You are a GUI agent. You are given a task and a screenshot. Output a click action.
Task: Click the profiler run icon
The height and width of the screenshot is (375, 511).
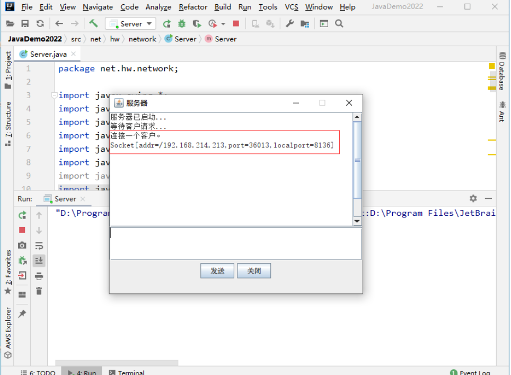(213, 23)
